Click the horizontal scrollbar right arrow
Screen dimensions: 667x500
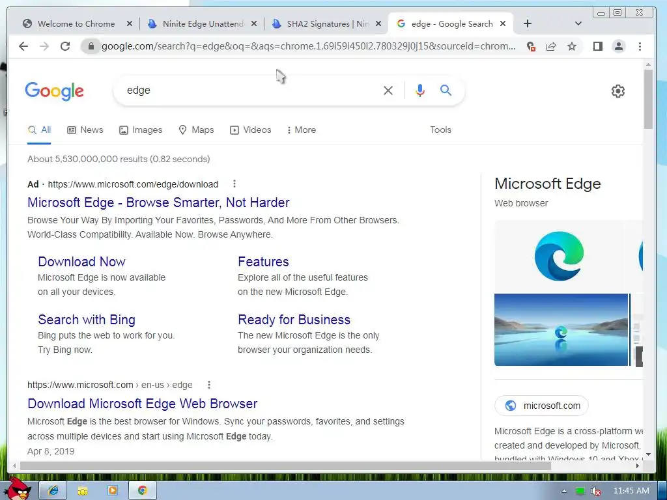coord(637,466)
